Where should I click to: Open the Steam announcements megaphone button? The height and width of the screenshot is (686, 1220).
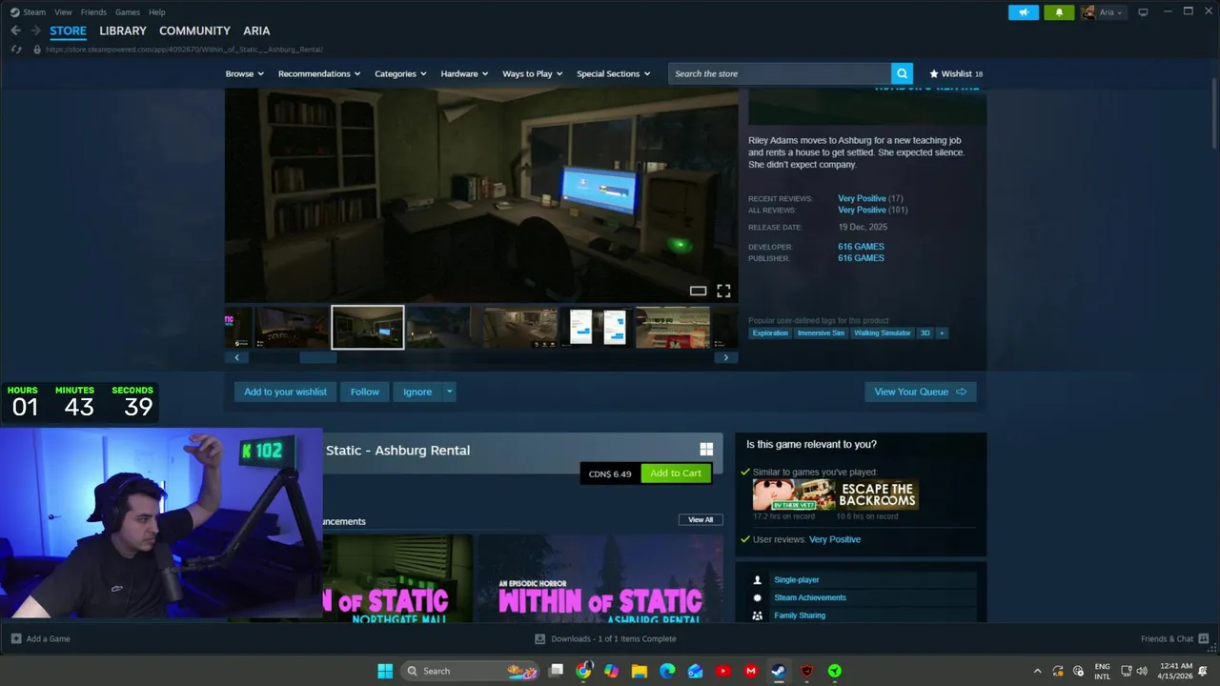click(1024, 12)
